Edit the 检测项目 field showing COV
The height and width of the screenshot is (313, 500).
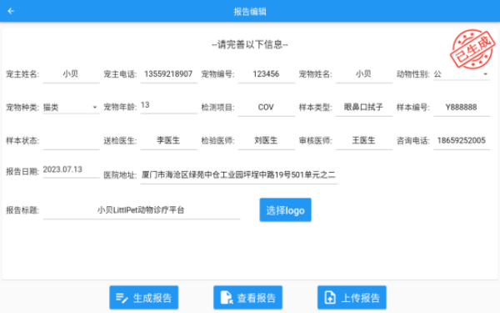[267, 108]
